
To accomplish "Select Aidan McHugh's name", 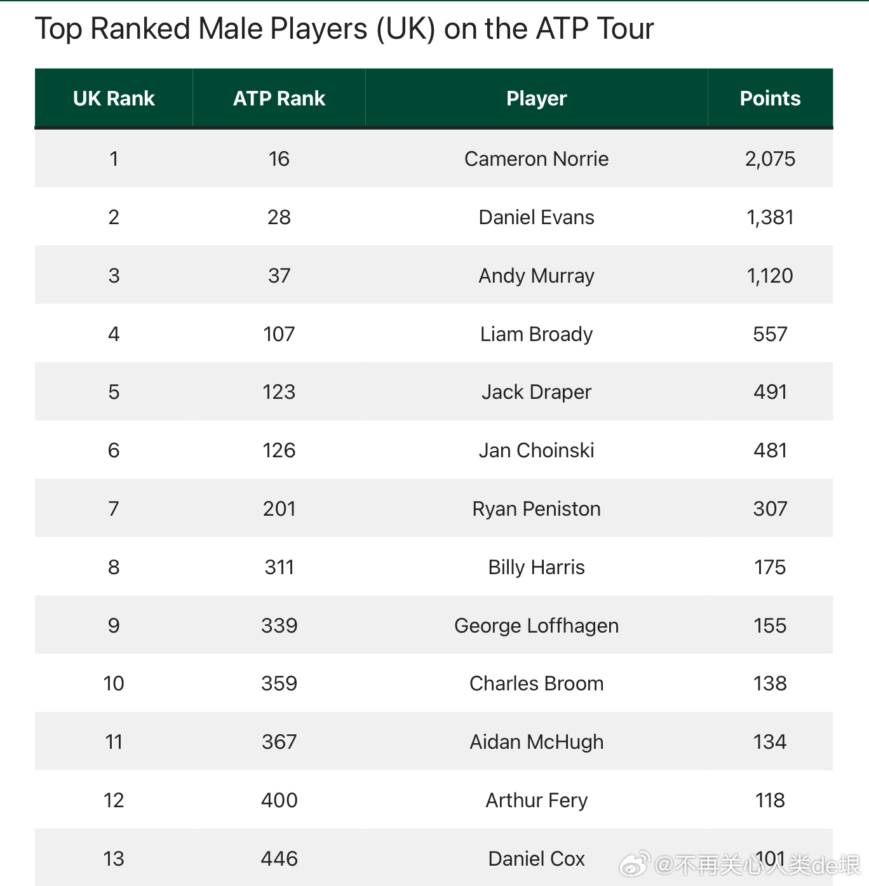I will tap(536, 742).
